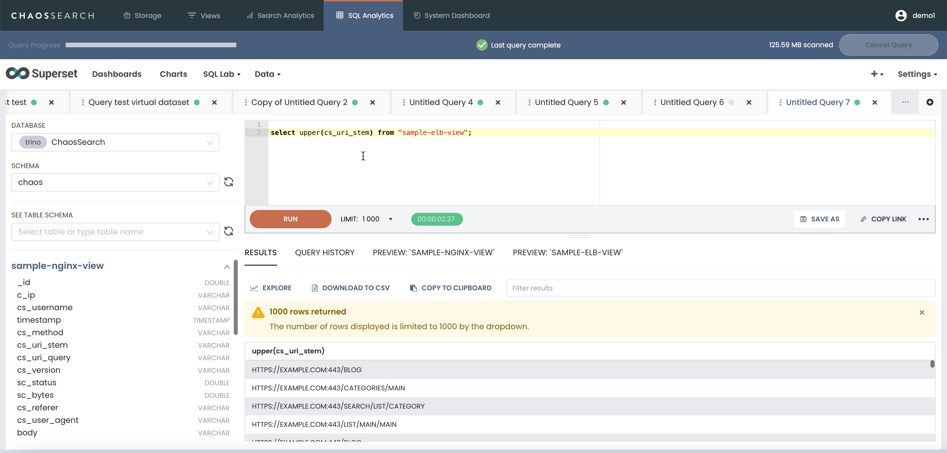Open the demo1 user account icon
This screenshot has height=453, width=947.
click(x=901, y=15)
